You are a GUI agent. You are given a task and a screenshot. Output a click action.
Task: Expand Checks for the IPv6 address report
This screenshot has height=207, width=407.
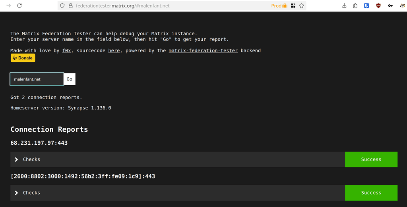point(178,193)
